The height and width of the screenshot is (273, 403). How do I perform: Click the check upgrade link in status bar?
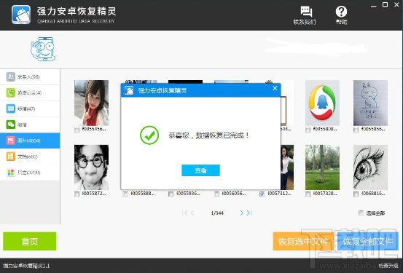click(388, 266)
